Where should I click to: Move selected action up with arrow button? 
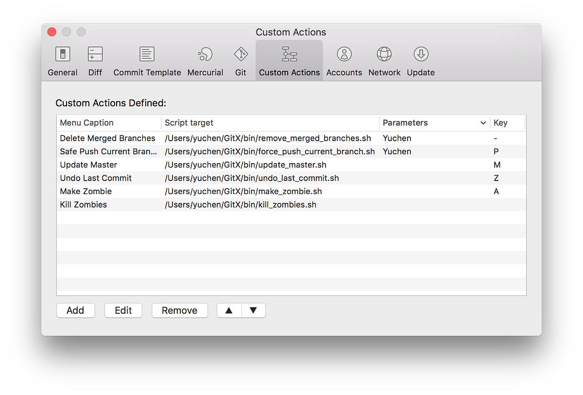229,310
